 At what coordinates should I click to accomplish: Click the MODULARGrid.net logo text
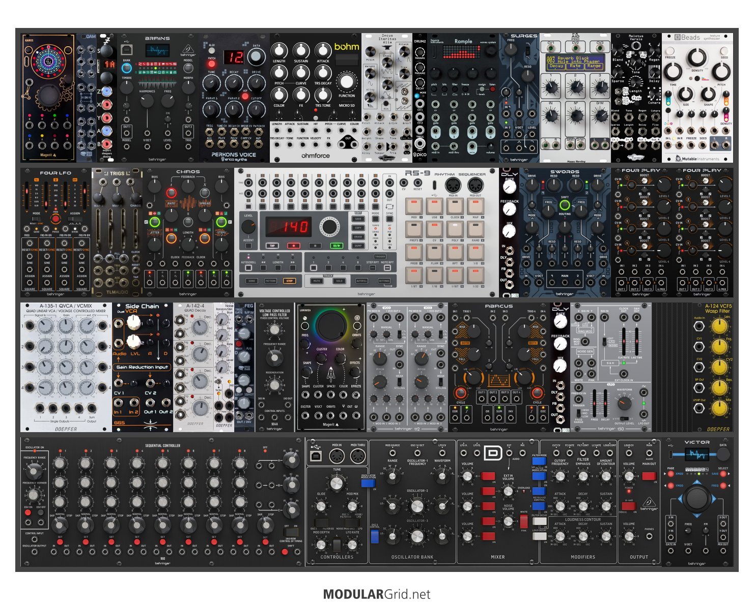[377, 594]
